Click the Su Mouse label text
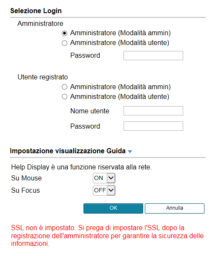 tap(26, 178)
